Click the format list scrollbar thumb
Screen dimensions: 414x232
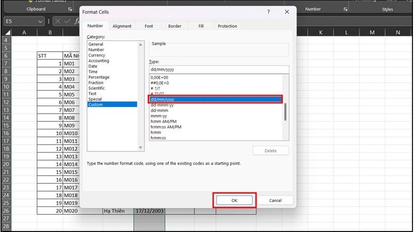[x=285, y=112]
